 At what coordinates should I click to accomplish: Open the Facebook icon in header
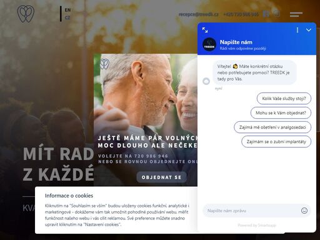[266, 14]
